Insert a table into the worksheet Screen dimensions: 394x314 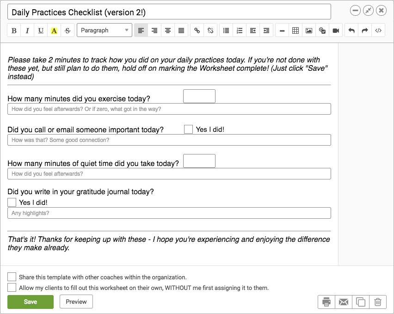coord(295,31)
